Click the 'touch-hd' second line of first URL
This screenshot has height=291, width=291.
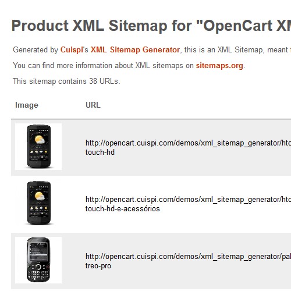[100, 152]
